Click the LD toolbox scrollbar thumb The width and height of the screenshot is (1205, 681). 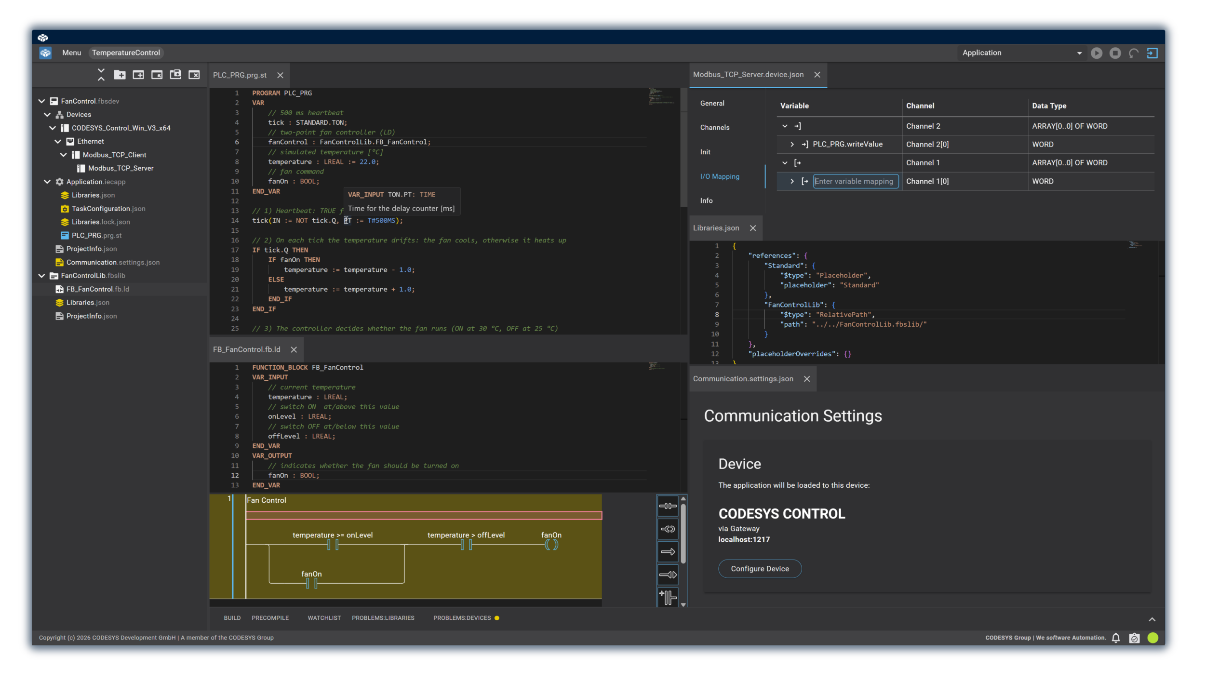click(683, 534)
